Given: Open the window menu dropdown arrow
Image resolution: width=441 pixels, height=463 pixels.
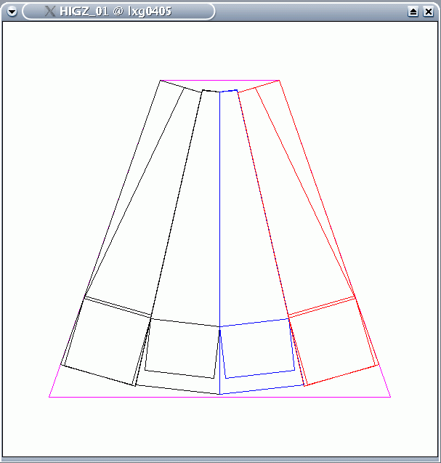Looking at the screenshot, I should tap(12, 12).
